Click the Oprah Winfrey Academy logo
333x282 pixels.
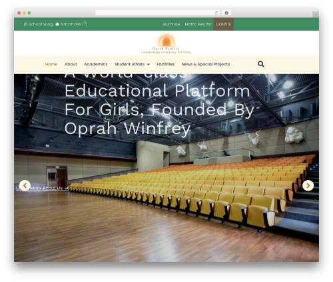[166, 43]
